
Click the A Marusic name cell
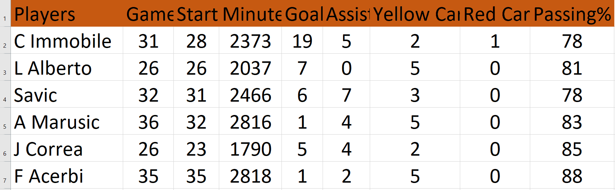coord(67,122)
